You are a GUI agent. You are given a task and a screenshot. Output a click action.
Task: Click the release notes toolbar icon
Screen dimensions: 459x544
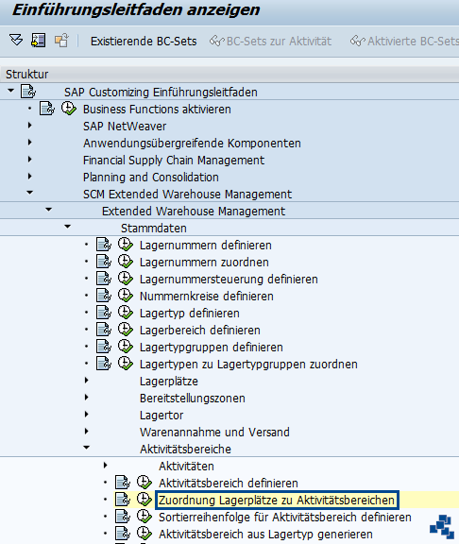pos(61,41)
